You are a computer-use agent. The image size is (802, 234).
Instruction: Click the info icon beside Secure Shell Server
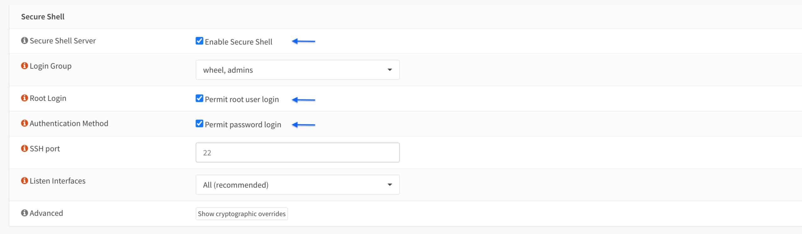click(24, 41)
